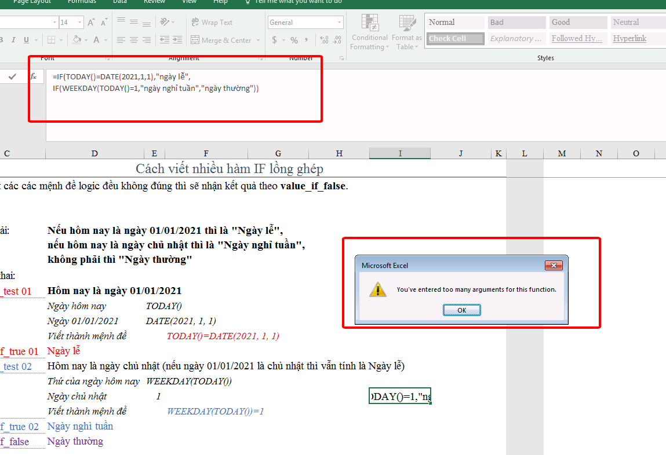Apply Accounting number format dollar sign
The width and height of the screenshot is (666, 455).
[x=274, y=40]
